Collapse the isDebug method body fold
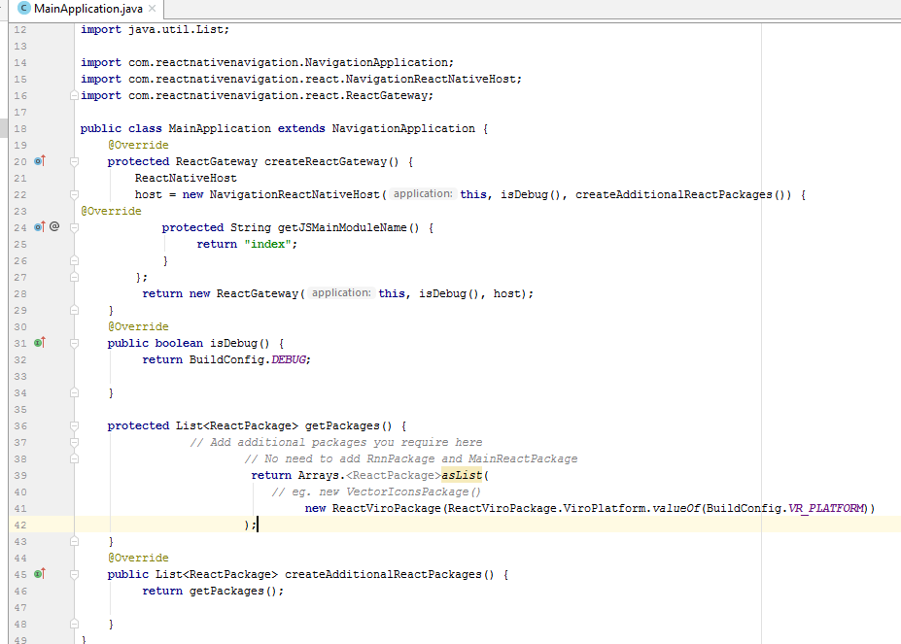Image resolution: width=901 pixels, height=644 pixels. click(73, 342)
